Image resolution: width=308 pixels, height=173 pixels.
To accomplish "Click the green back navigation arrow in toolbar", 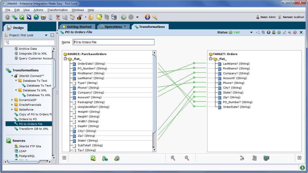I will click(124, 17).
